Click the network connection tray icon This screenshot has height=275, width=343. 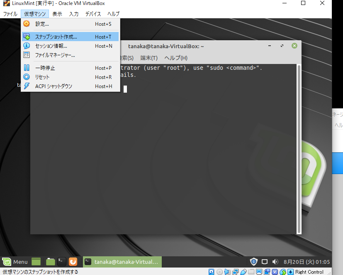[265, 262]
